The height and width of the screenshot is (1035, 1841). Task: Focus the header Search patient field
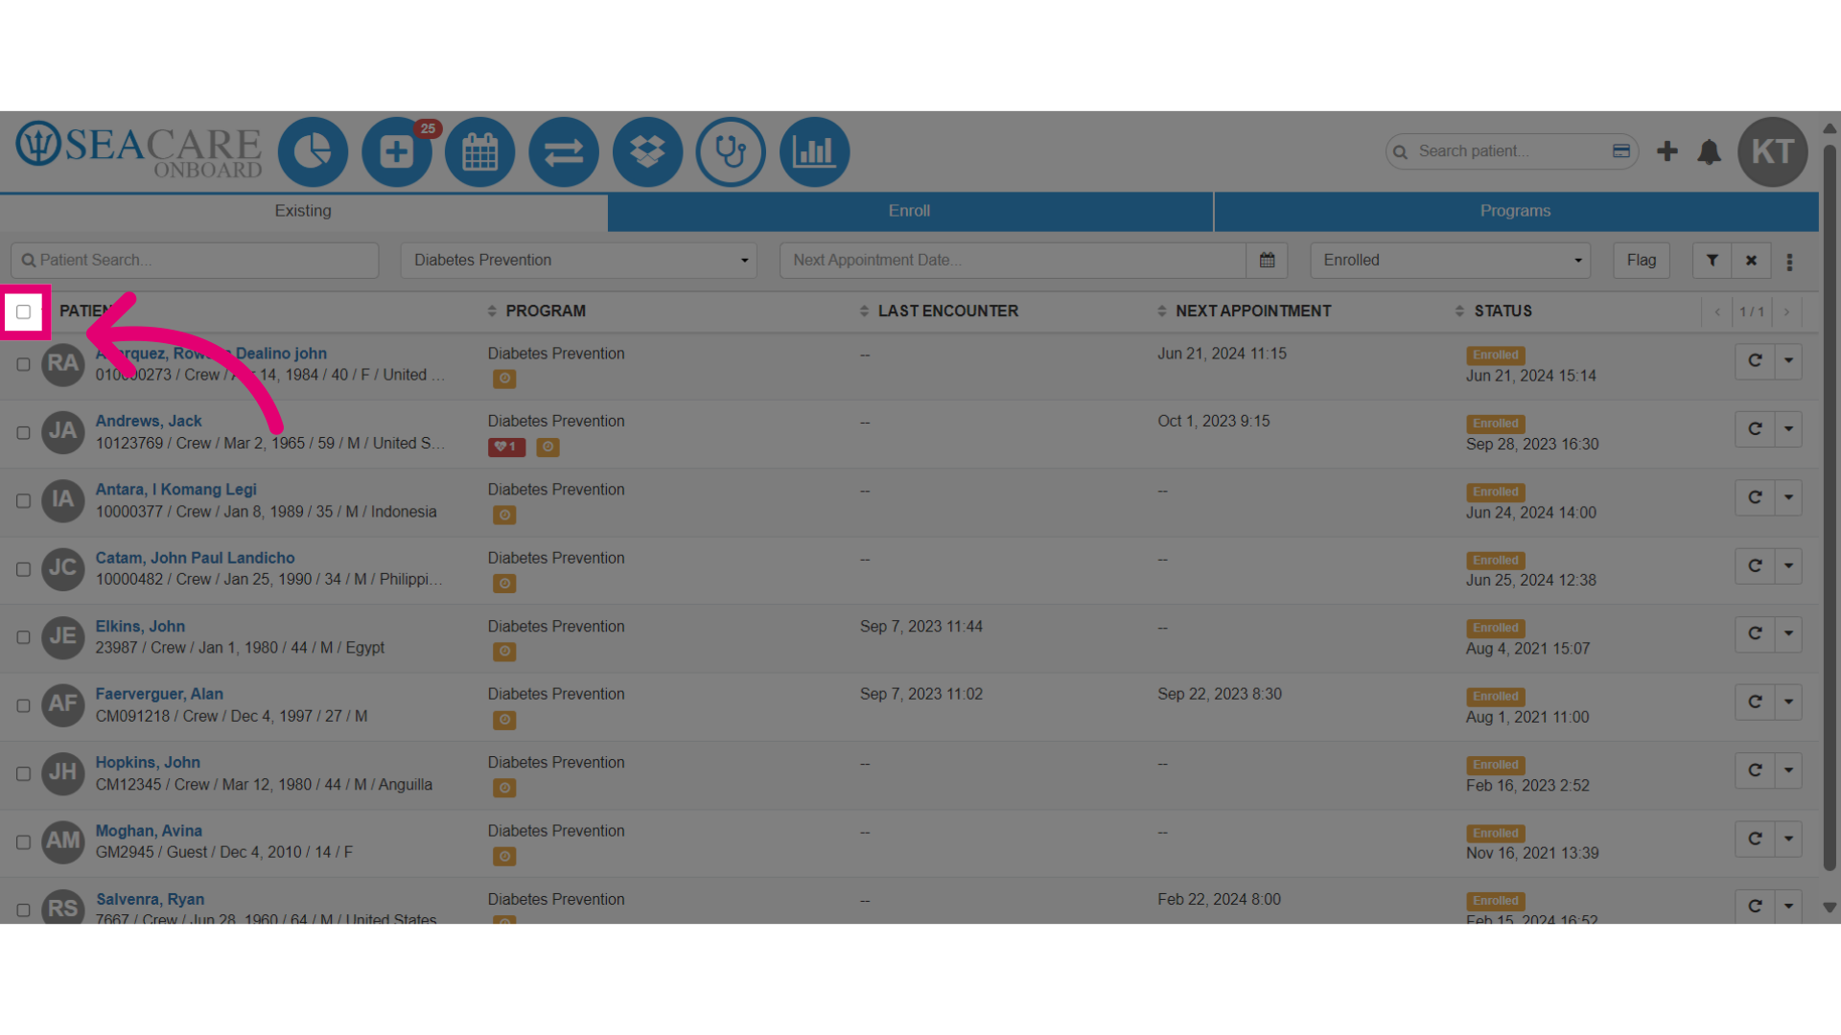click(1511, 151)
